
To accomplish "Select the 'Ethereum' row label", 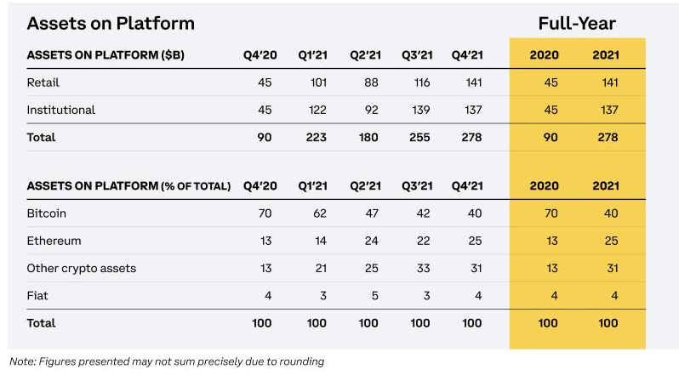I will point(54,241).
